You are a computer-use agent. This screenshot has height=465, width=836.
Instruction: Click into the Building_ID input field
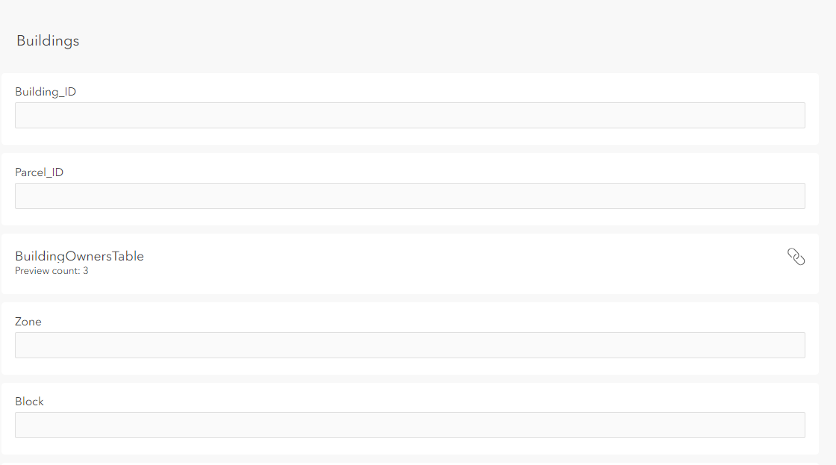pos(410,116)
